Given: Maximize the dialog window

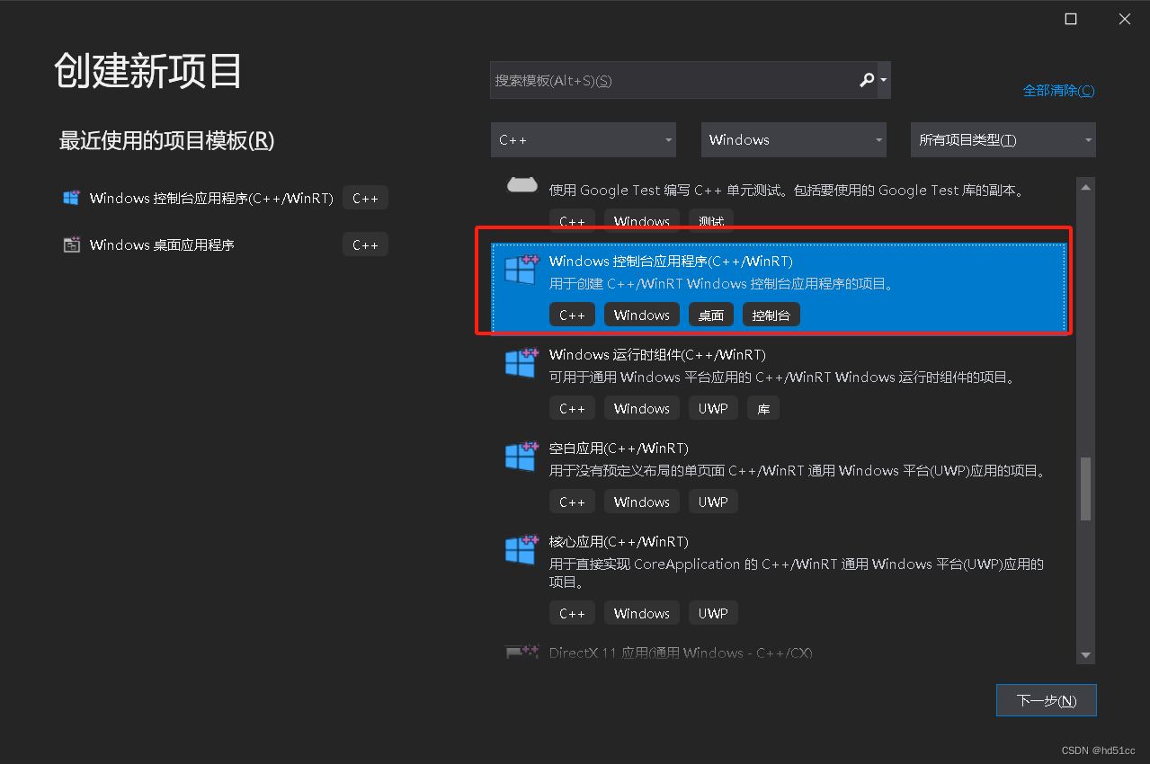Looking at the screenshot, I should [x=1071, y=19].
